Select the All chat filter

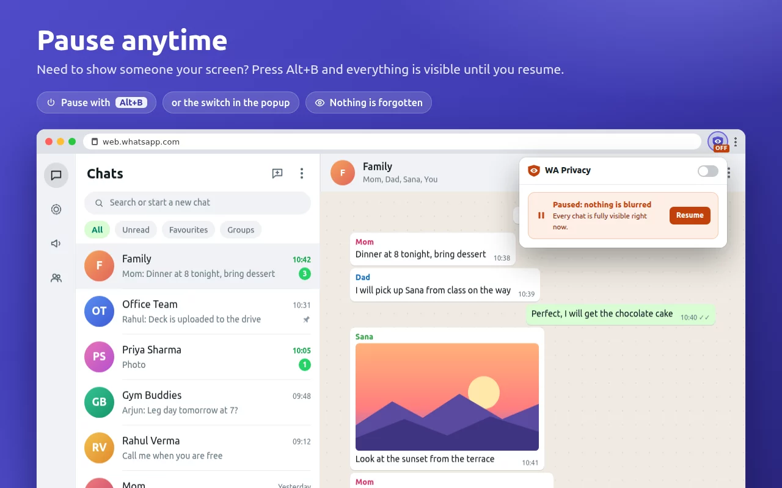[x=97, y=230]
